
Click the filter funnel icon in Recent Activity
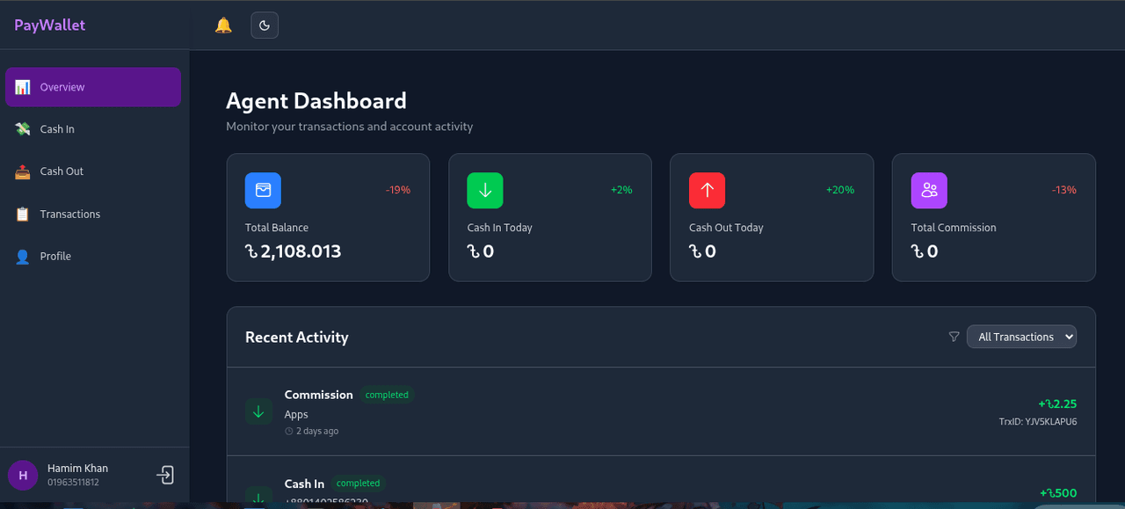pyautogui.click(x=954, y=337)
